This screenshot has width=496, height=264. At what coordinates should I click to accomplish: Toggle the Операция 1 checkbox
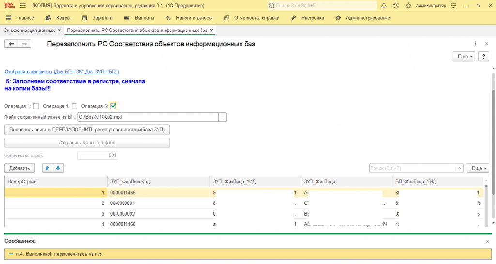pos(36,106)
